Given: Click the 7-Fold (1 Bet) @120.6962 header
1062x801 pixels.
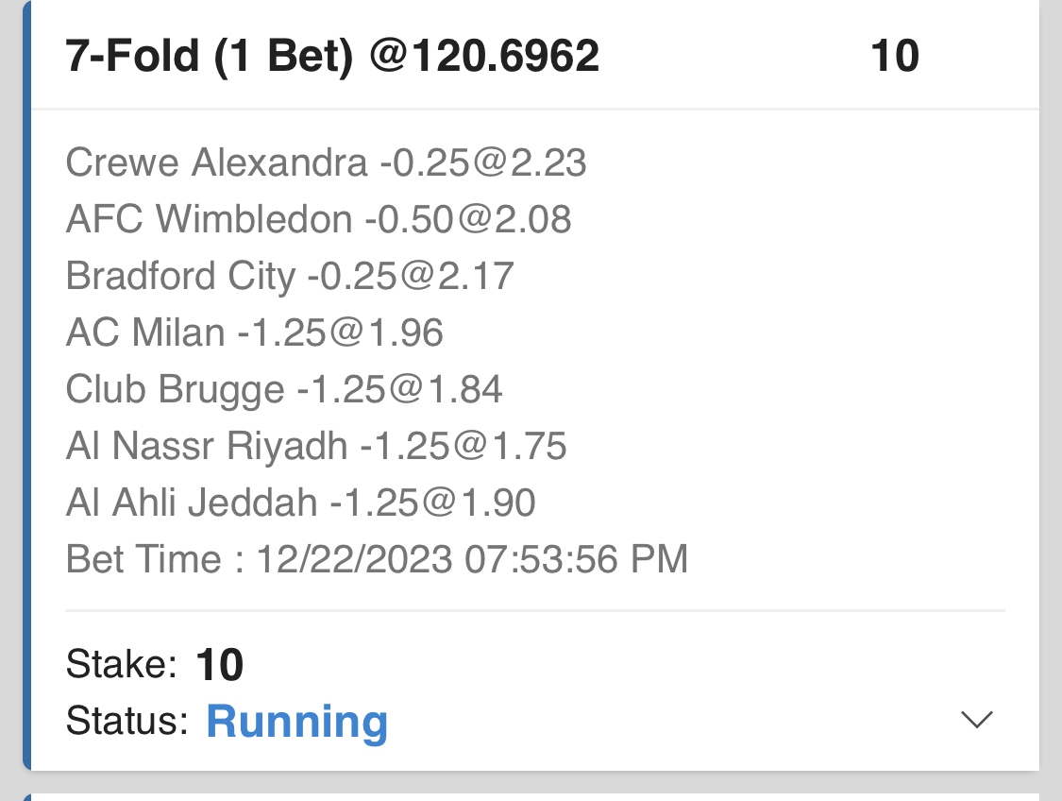Looking at the screenshot, I should tap(332, 57).
